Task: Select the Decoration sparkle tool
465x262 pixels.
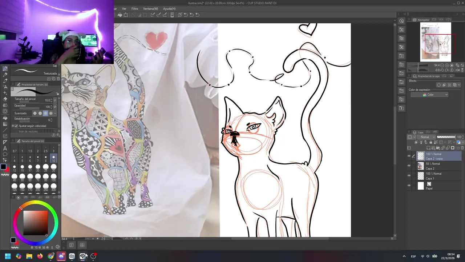Action: [x=5, y=93]
